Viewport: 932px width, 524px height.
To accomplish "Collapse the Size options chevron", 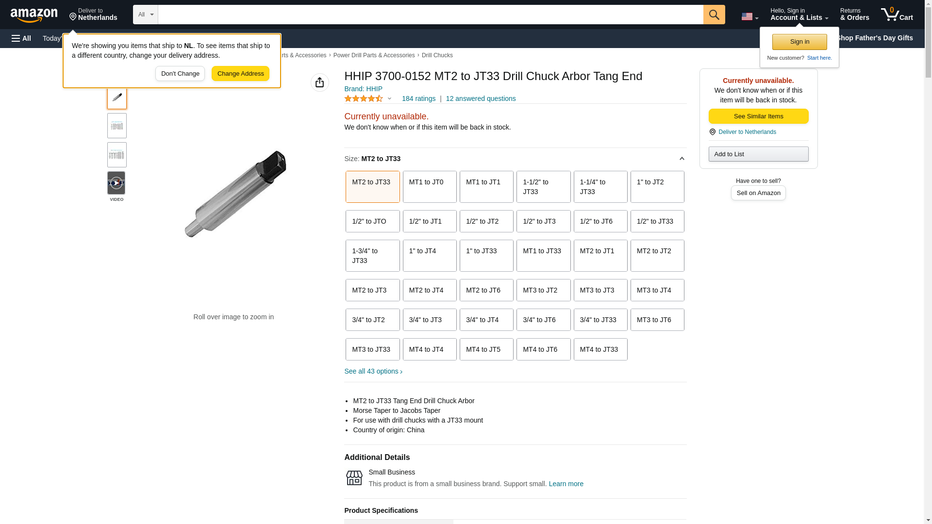I will [x=682, y=159].
